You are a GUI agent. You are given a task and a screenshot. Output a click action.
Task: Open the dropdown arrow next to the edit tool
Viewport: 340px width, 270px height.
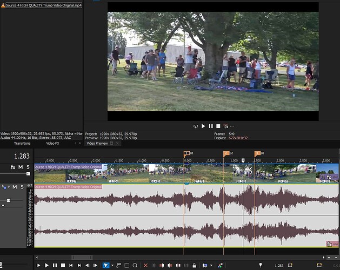[111, 266]
